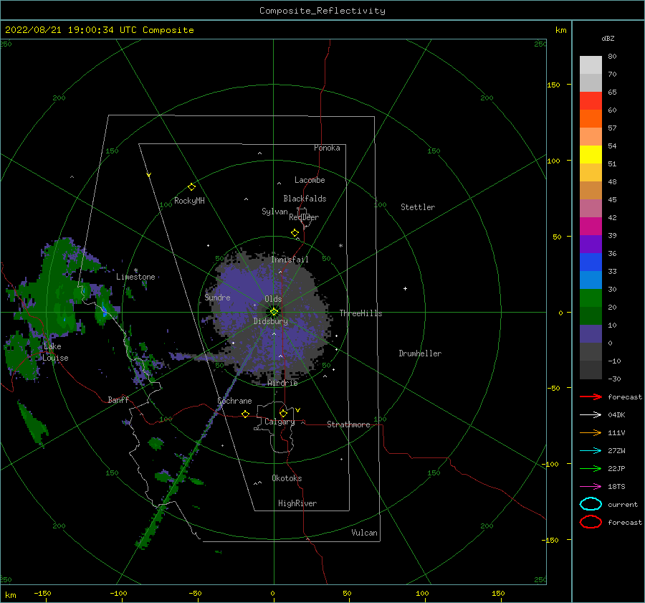645x603 pixels.
Task: Click the Airdrie label
Action: tap(282, 383)
